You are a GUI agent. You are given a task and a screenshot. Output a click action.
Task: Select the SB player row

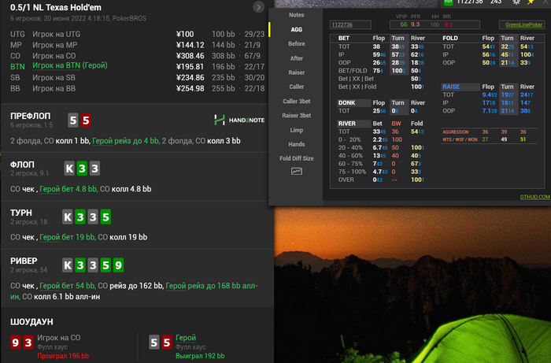click(137, 78)
